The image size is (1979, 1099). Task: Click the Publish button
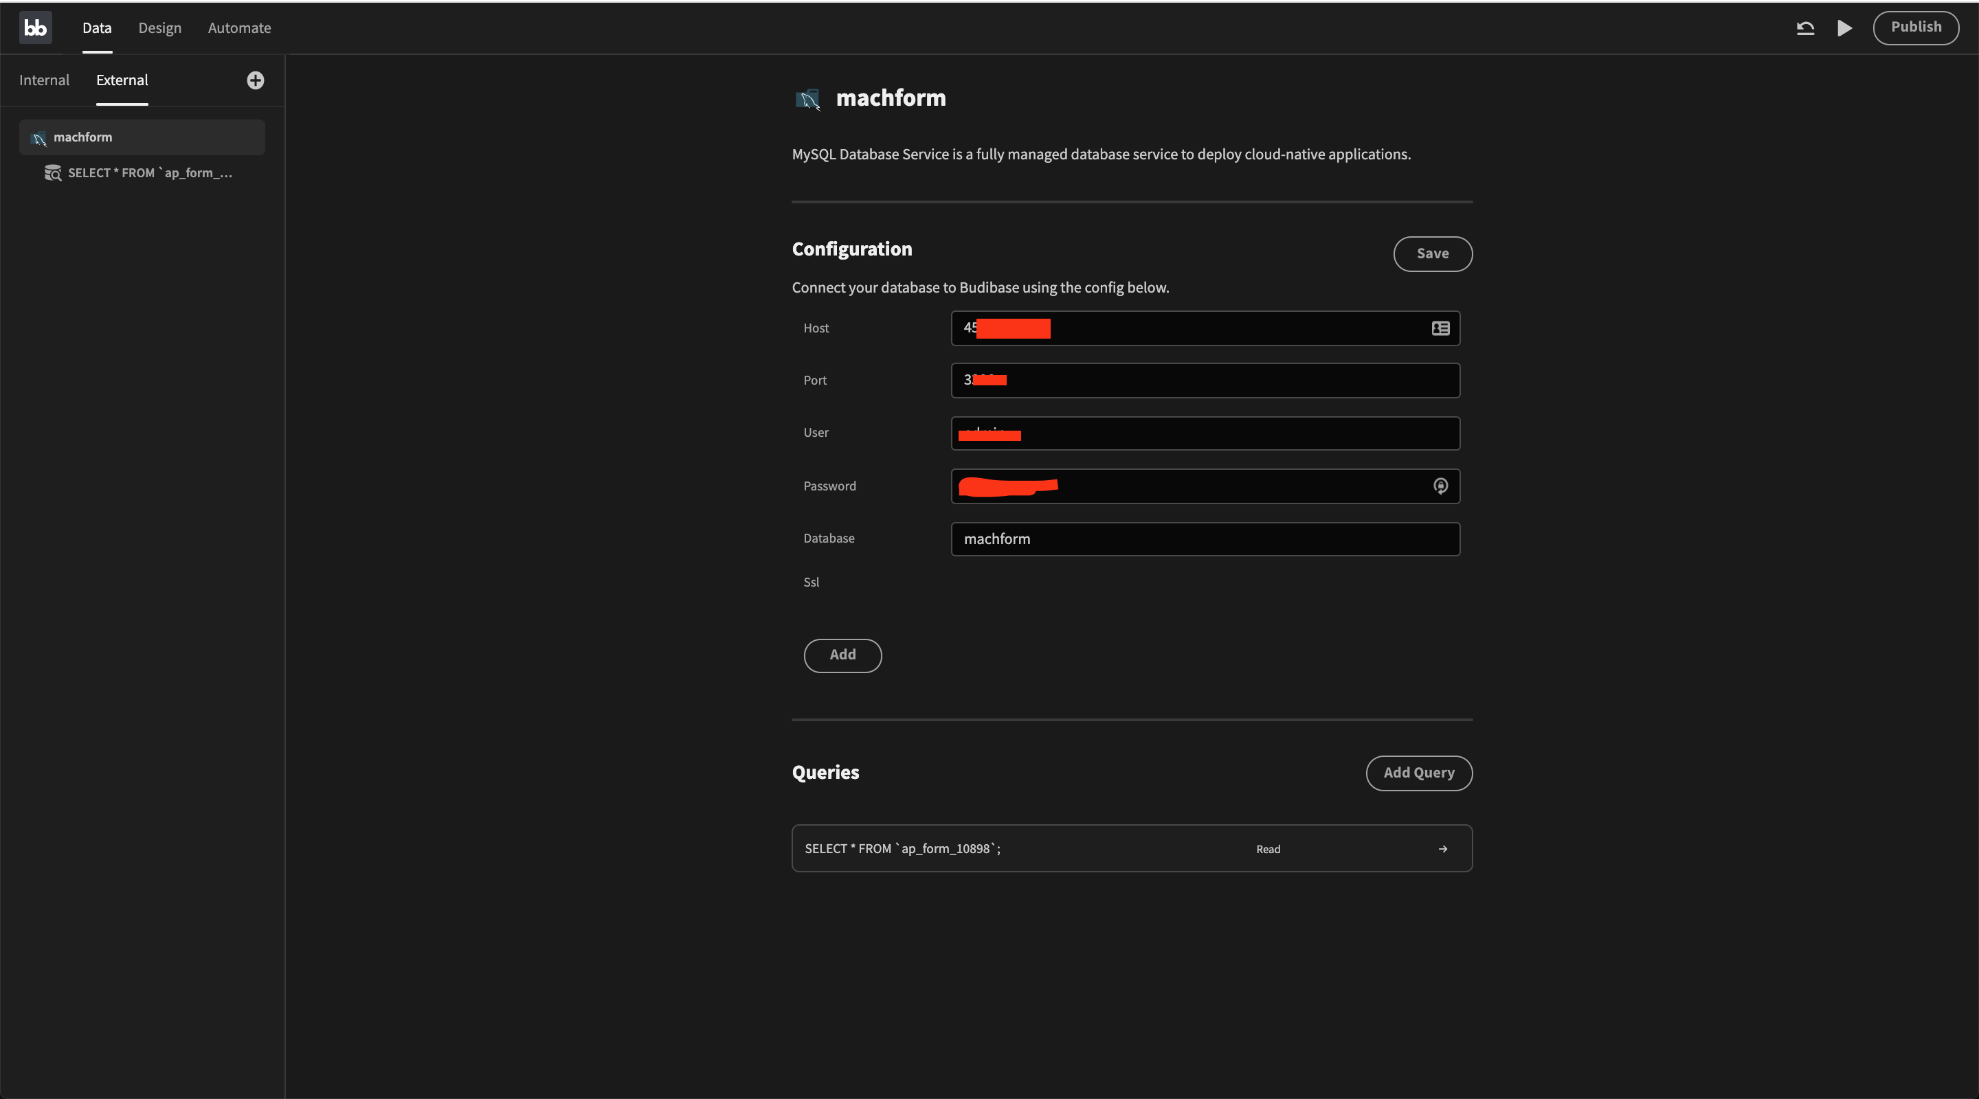tap(1915, 27)
